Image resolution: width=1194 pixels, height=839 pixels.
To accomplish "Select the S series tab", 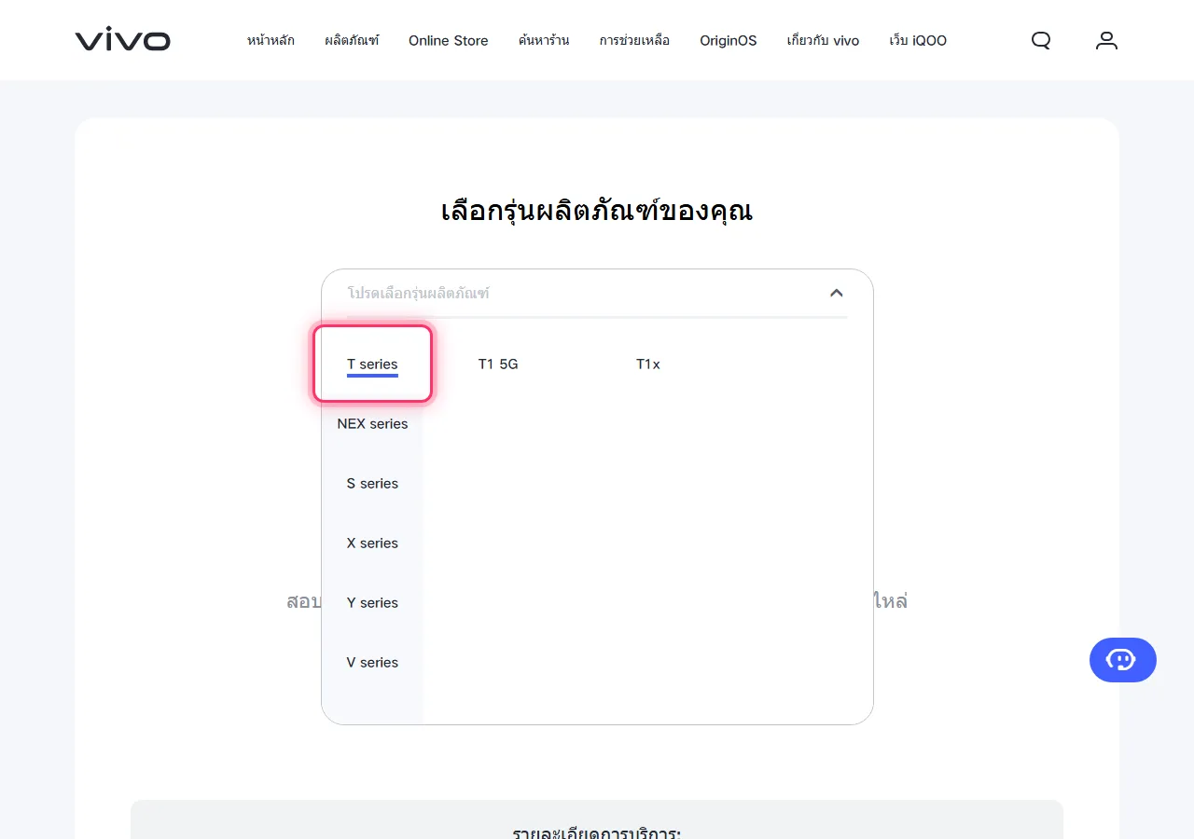I will point(372,483).
